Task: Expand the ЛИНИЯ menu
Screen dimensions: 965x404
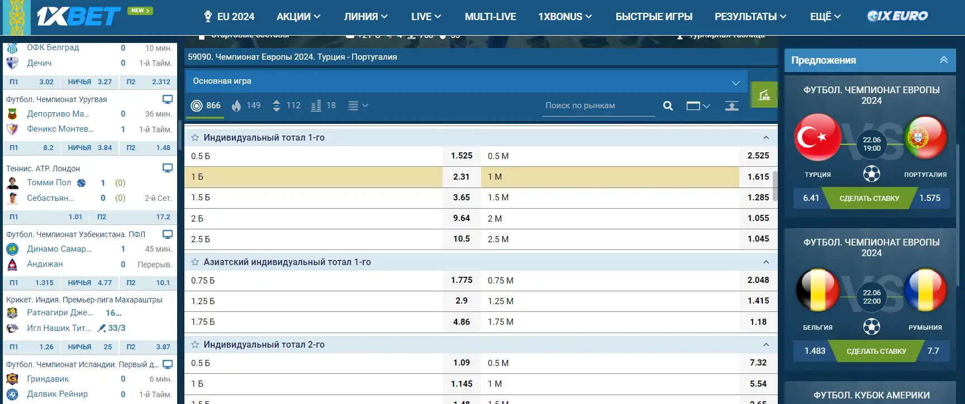Action: click(x=365, y=17)
